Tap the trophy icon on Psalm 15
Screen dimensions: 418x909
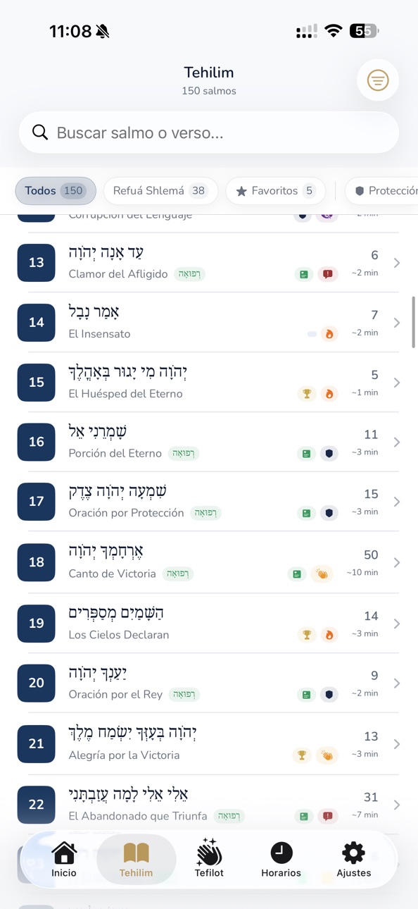coord(306,394)
